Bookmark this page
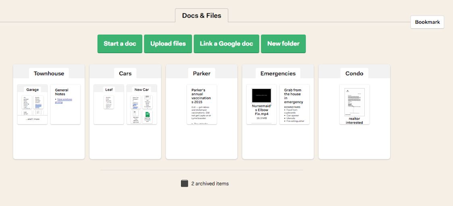The width and height of the screenshot is (453, 206). (x=427, y=22)
